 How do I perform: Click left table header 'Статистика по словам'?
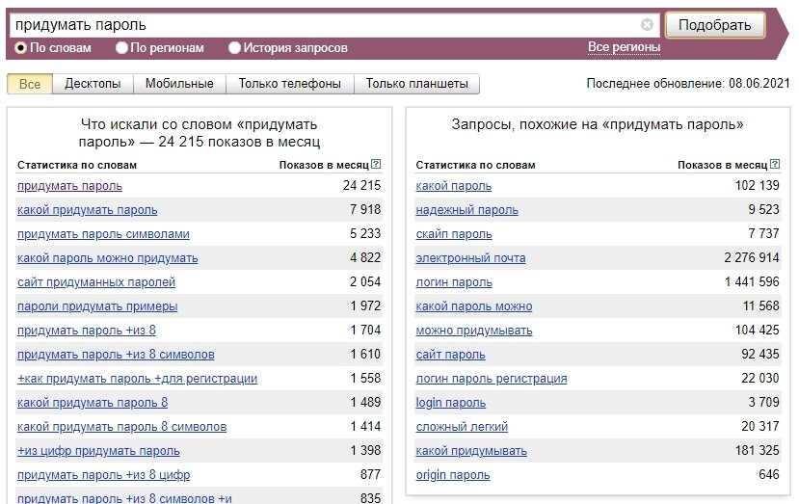tap(77, 165)
